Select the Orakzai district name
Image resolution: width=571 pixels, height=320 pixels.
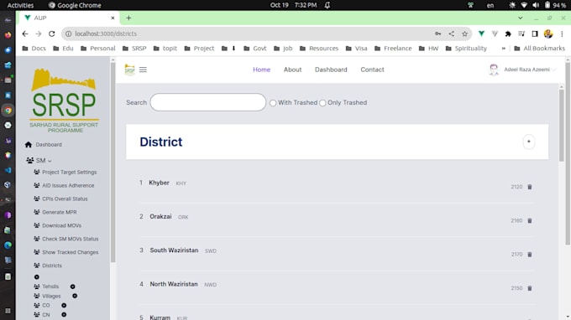[160, 216]
